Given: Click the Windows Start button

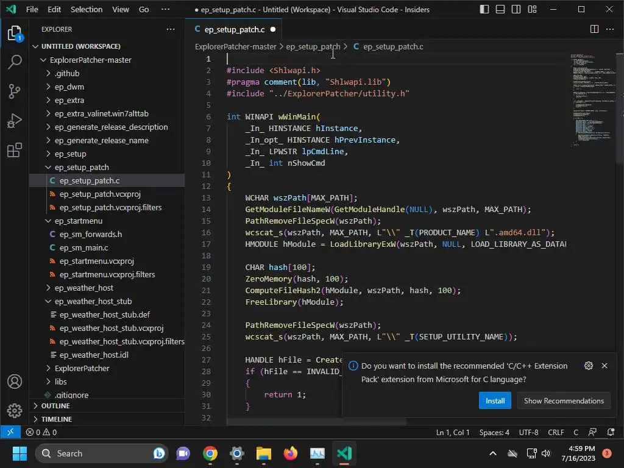Looking at the screenshot, I should tap(19, 453).
